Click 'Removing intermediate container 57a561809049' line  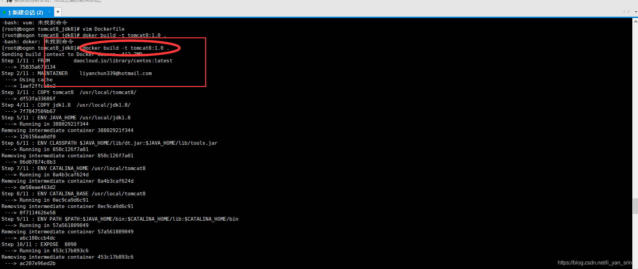68,232
